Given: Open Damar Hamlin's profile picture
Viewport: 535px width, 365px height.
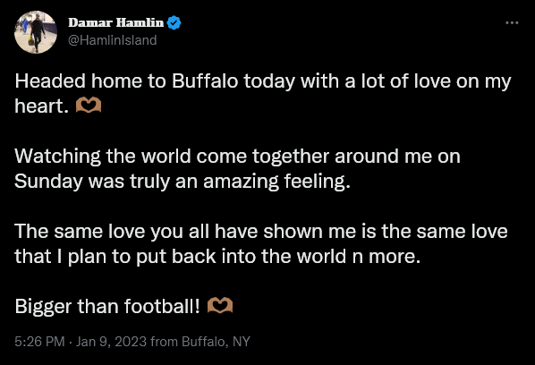Looking at the screenshot, I should point(36,32).
